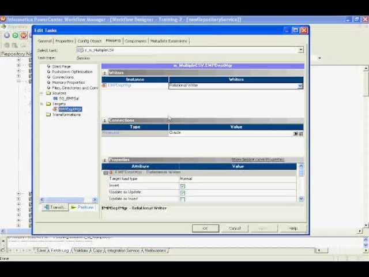Viewport: 369px width, 277px height.
Task: Click orange Workflow Designer toolbar icon
Action: click(24, 35)
